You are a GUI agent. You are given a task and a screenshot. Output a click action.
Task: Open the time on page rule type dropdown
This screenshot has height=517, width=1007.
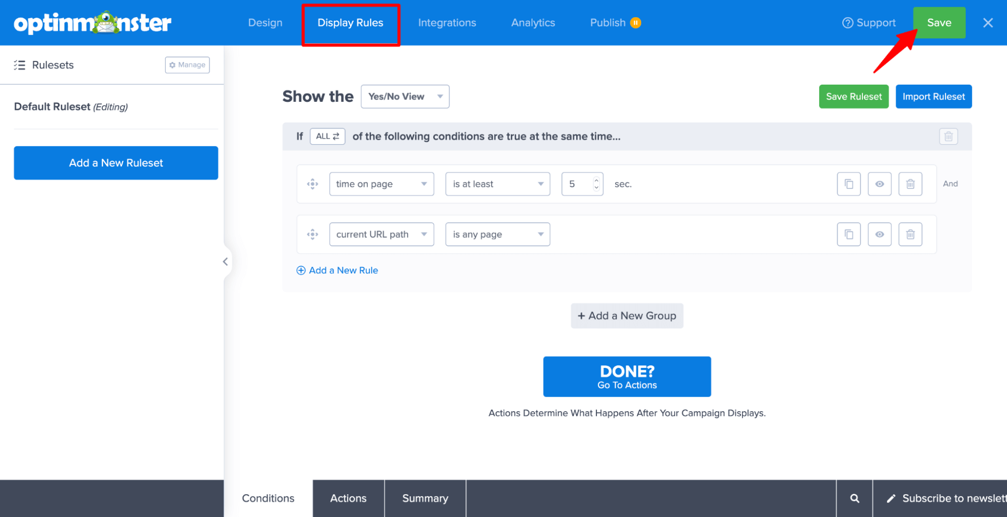381,184
